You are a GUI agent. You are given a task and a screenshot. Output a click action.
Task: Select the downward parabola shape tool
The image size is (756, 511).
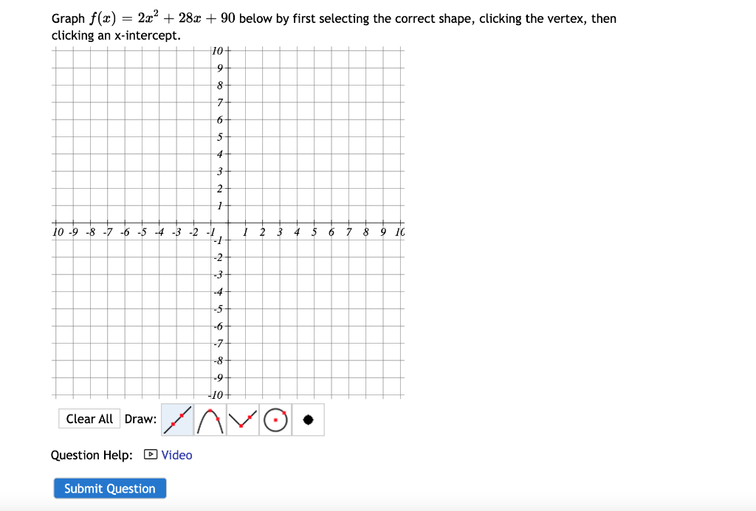pyautogui.click(x=209, y=419)
